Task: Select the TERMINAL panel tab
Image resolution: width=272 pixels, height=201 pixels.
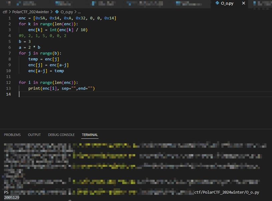Action: pyautogui.click(x=90, y=135)
